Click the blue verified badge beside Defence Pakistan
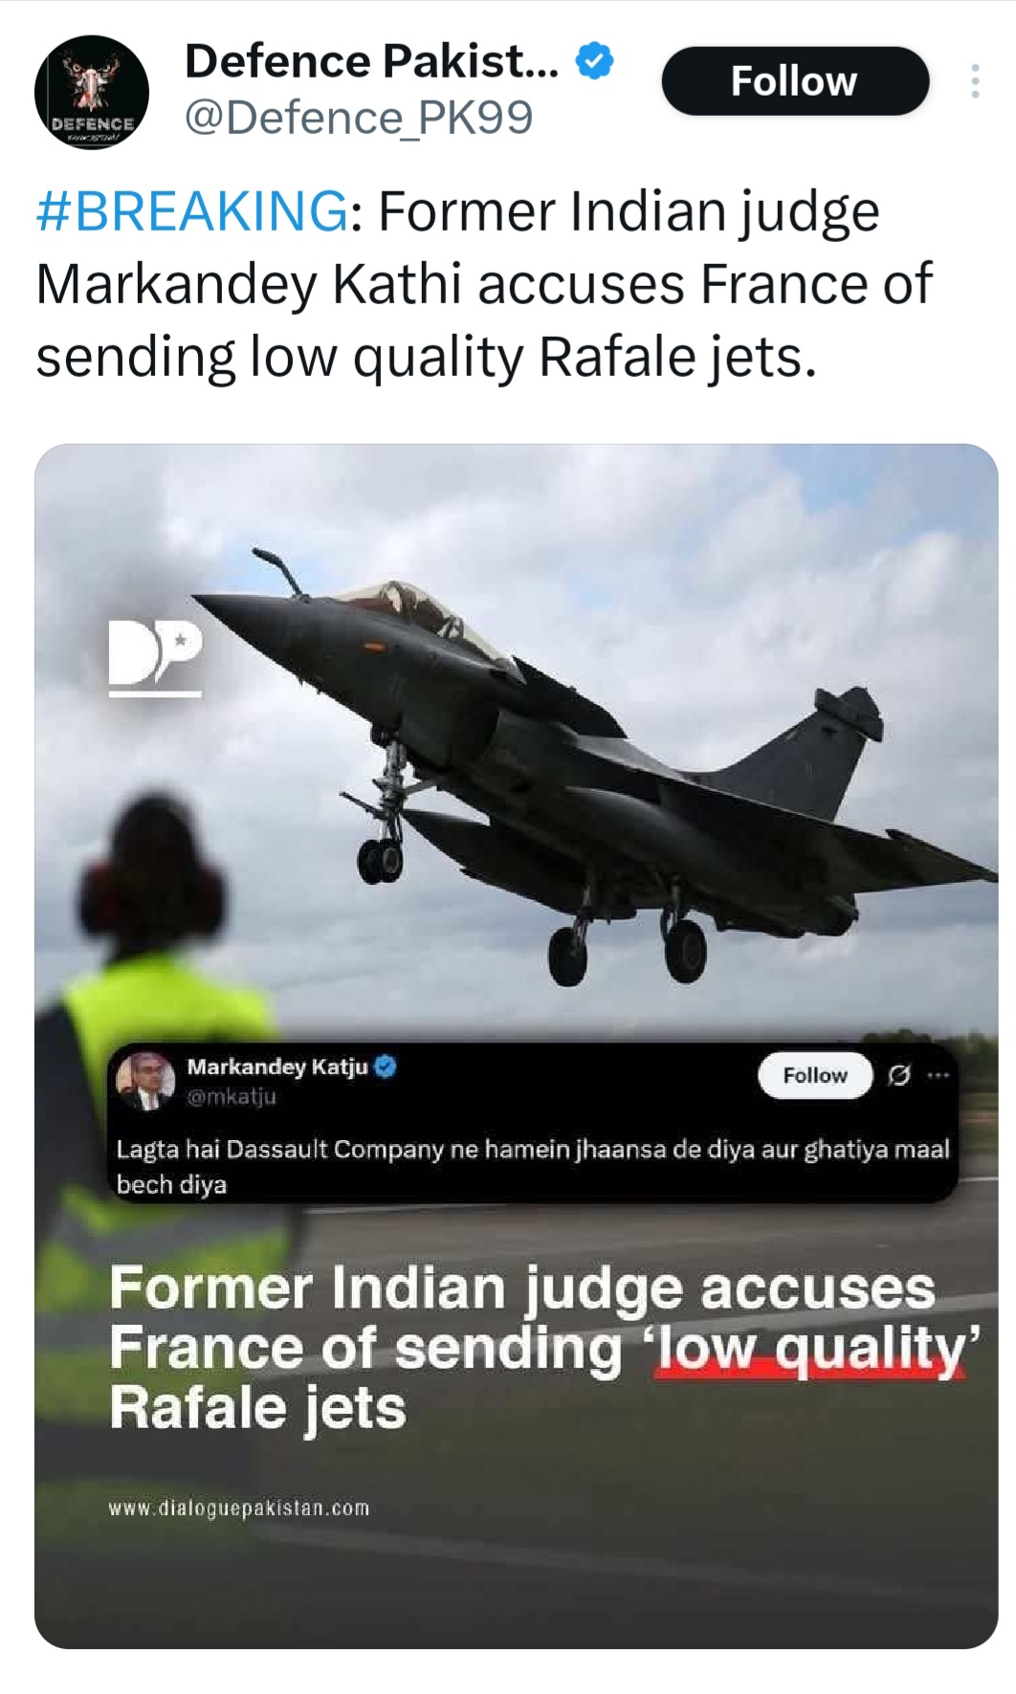This screenshot has height=1694, width=1016. pos(594,61)
